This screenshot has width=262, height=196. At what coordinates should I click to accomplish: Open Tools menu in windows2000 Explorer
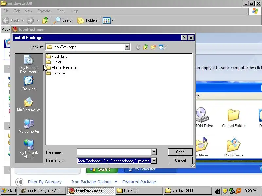tap(61, 11)
